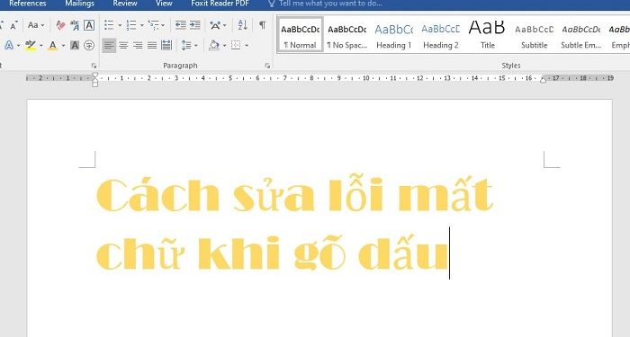Screen dimensions: 630x337
Task: Toggle Distributed paragraph alignment
Action: pos(166,45)
